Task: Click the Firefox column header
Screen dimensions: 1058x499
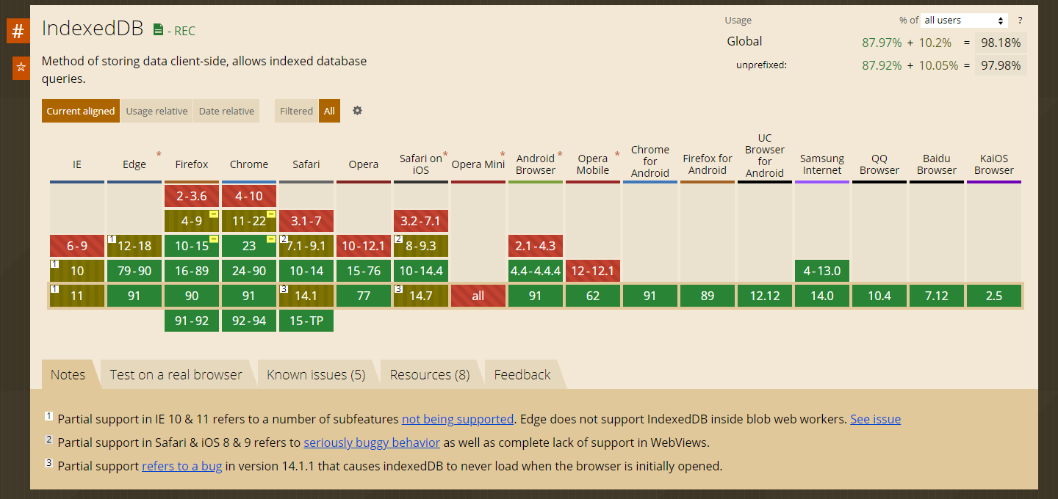Action: click(x=192, y=164)
